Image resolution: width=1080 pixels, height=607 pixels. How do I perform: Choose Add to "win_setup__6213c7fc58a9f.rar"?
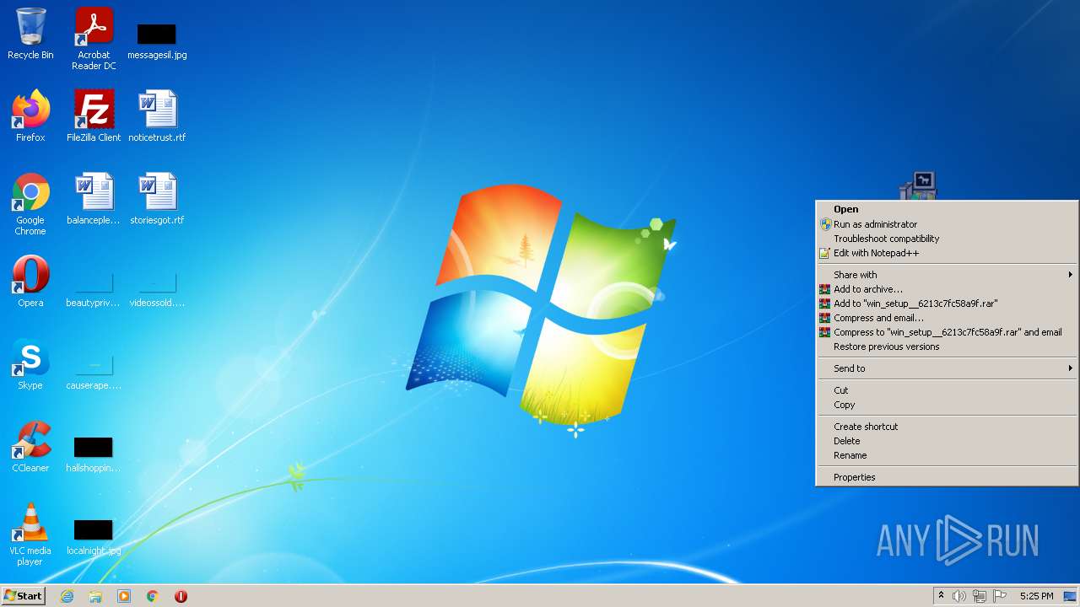tap(947, 303)
